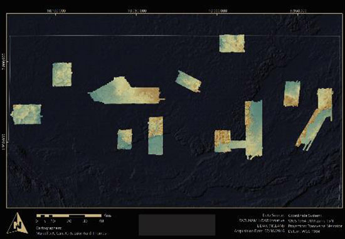345x239 pixels.
Task: Click the north arrow compass symbol
Action: point(18,223)
